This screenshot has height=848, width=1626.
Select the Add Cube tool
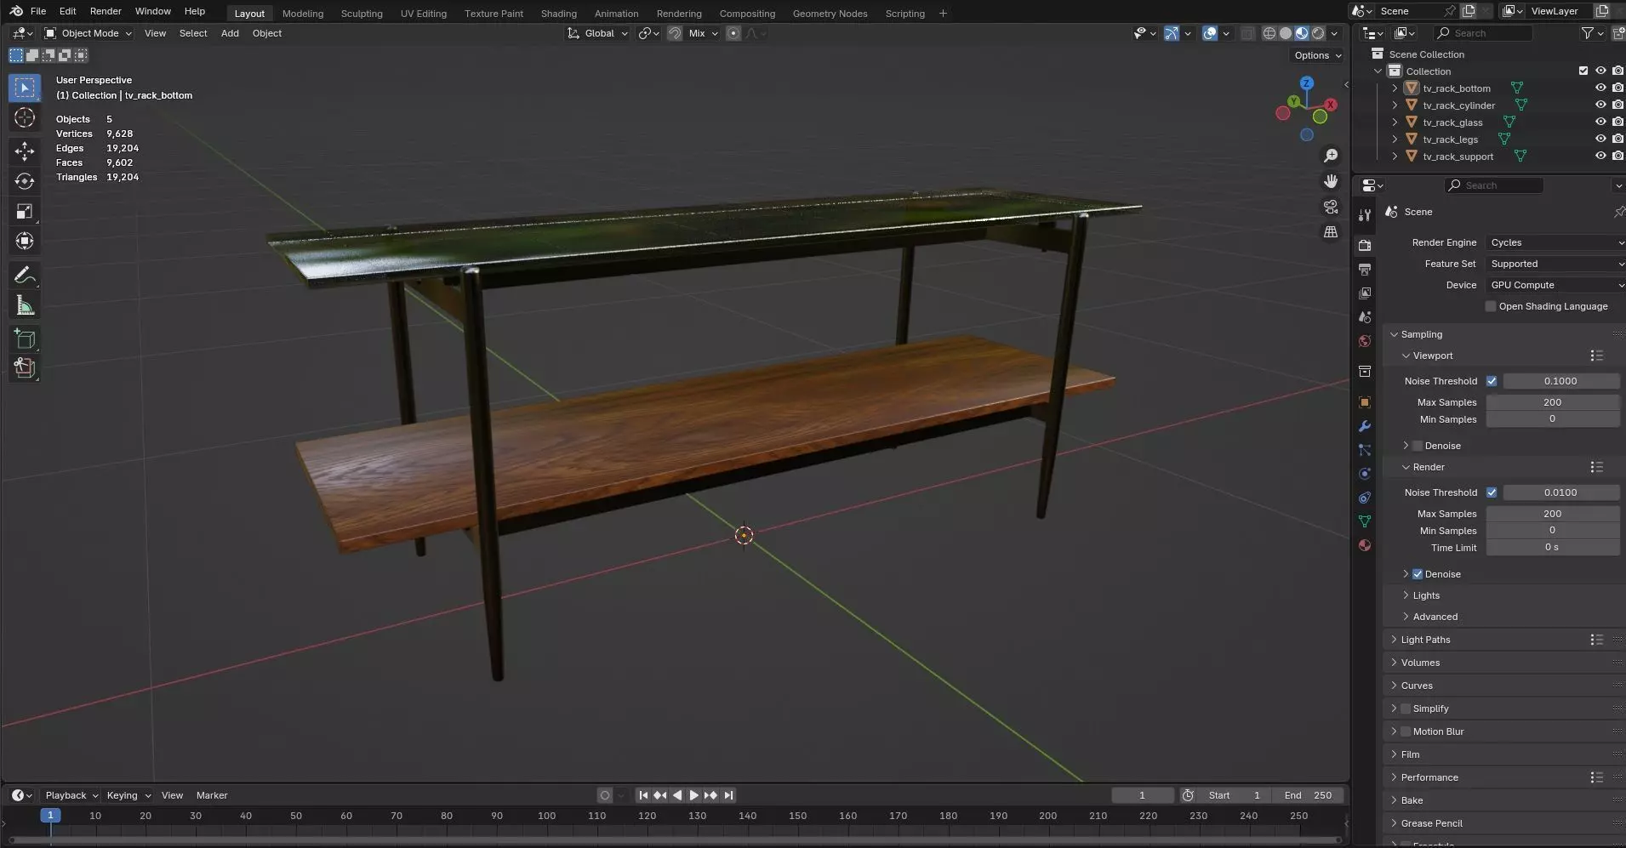25,339
